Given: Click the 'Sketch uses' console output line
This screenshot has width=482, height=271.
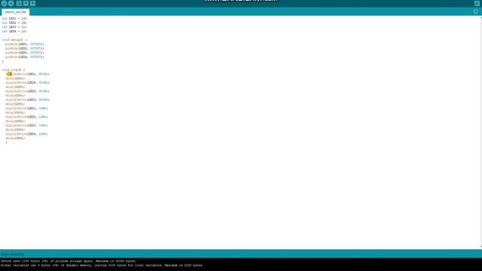Looking at the screenshot, I should point(69,261).
